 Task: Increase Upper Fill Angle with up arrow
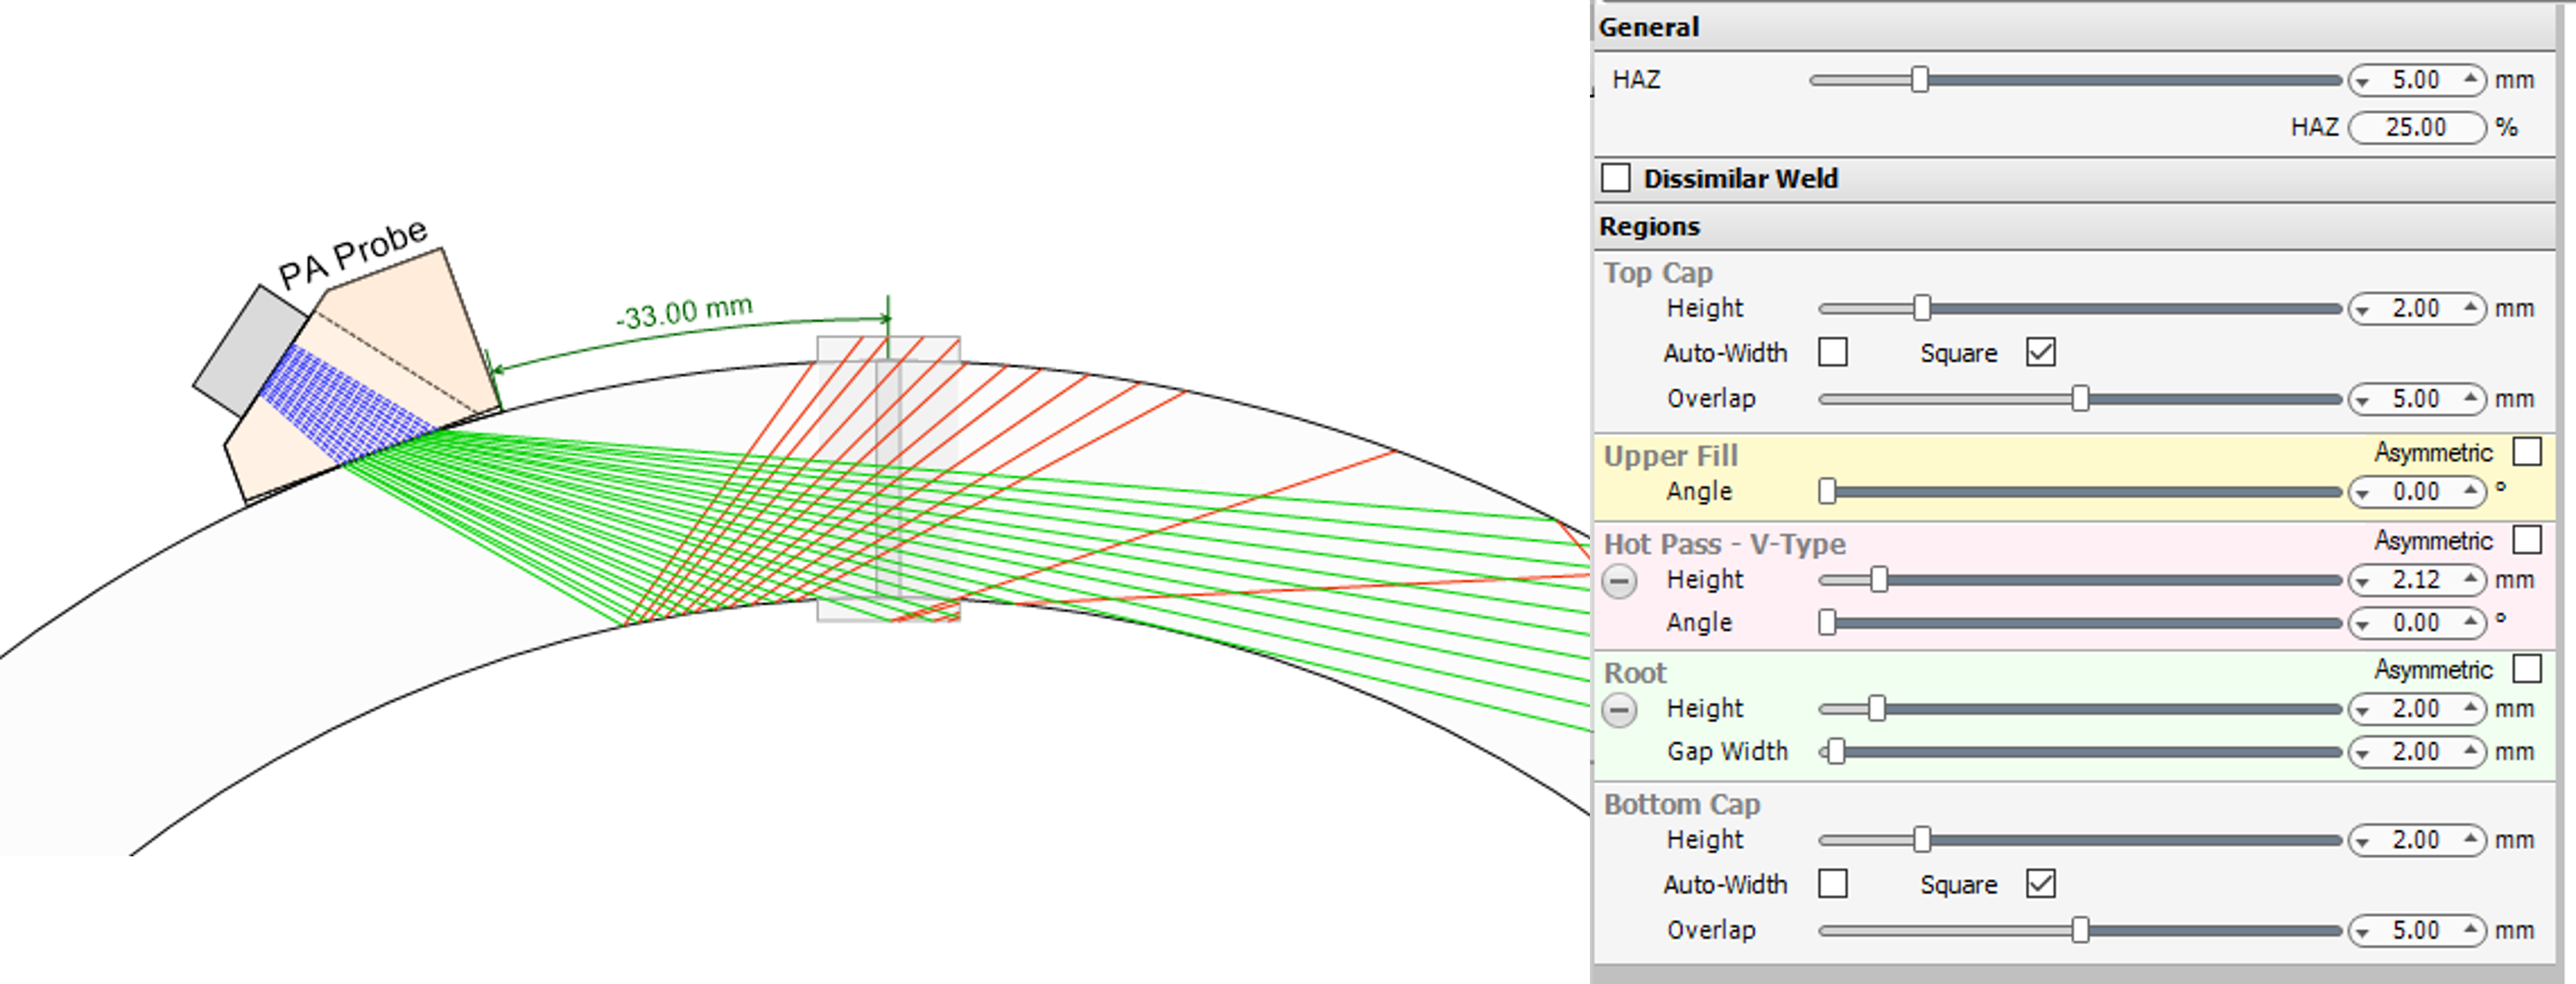pos(2470,490)
